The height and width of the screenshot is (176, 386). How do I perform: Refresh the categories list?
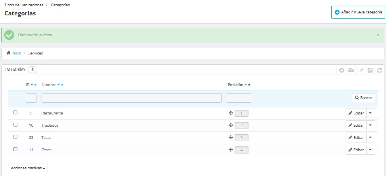tap(380, 70)
